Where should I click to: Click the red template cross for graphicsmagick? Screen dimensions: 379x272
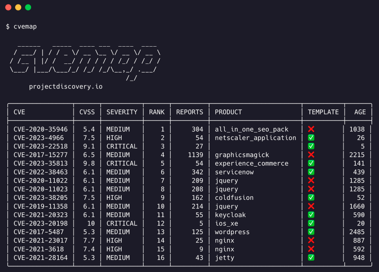(311, 155)
